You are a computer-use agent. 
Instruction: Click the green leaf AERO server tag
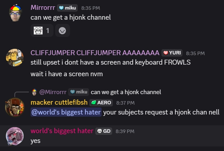[101, 103]
